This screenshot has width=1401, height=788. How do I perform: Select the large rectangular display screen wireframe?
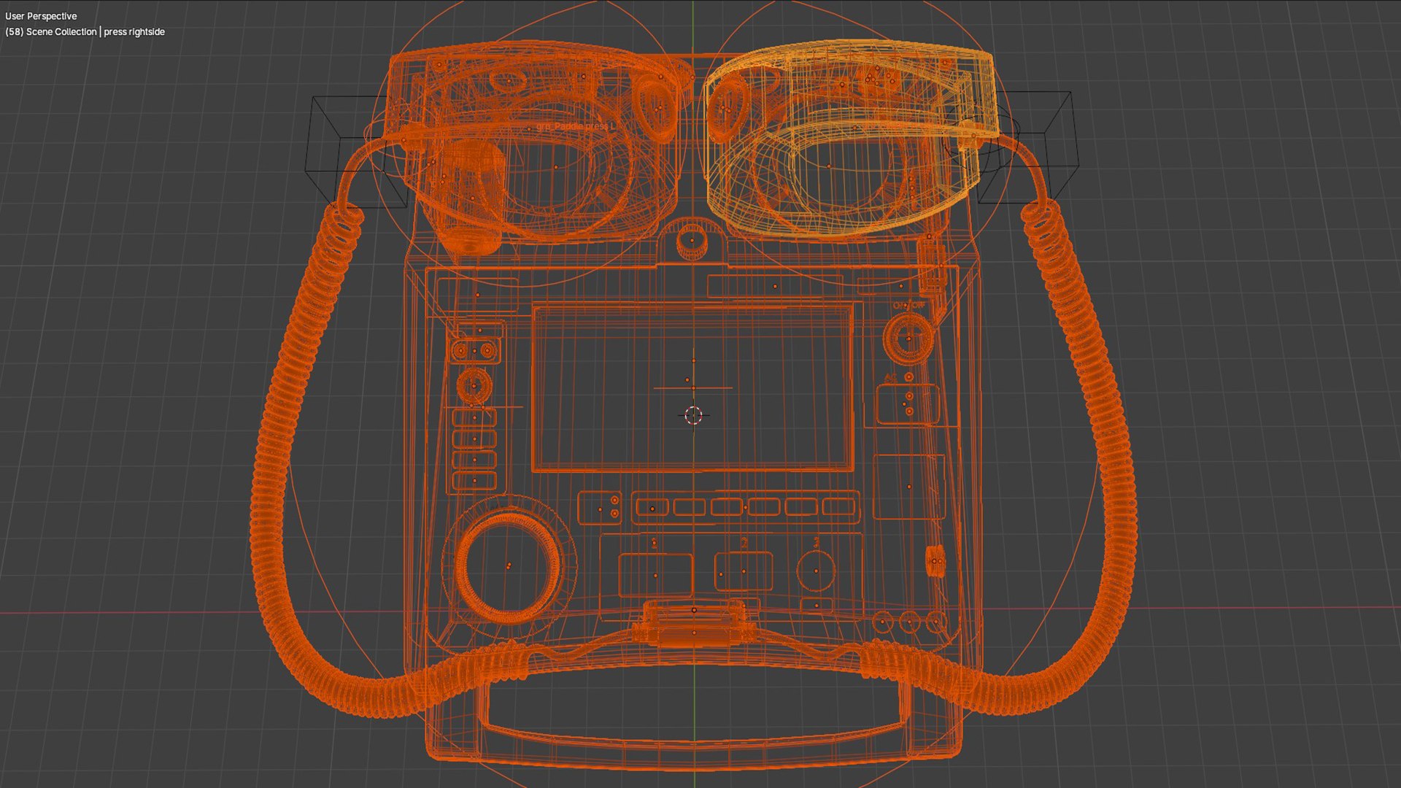(x=692, y=388)
